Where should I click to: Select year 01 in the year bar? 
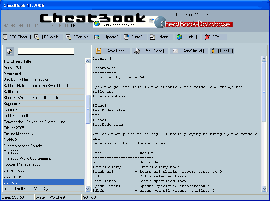[37, 26]
